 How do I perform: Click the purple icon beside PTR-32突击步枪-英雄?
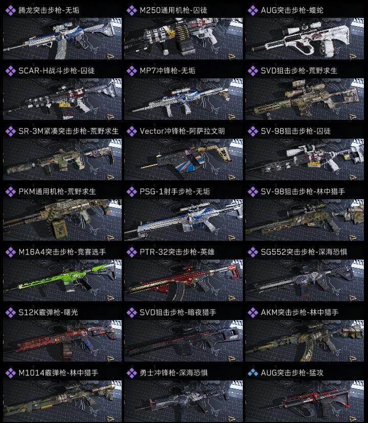coord(132,252)
